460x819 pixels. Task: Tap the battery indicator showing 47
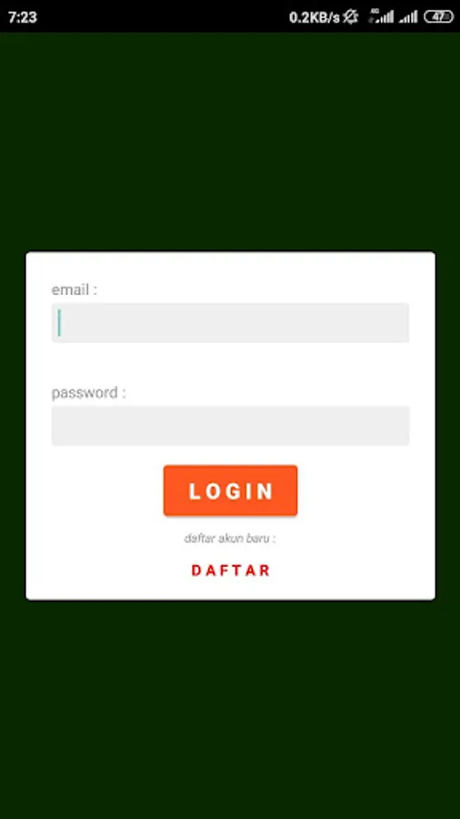click(438, 16)
